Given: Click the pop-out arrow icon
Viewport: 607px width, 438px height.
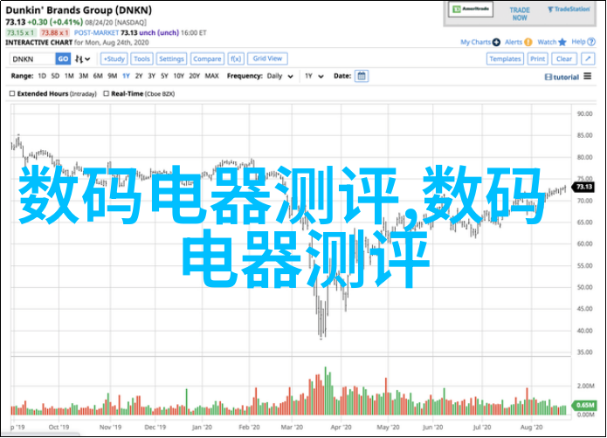Looking at the screenshot, I should click(588, 58).
